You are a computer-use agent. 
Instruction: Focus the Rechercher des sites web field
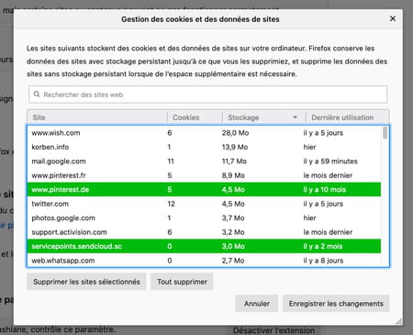coord(208,95)
